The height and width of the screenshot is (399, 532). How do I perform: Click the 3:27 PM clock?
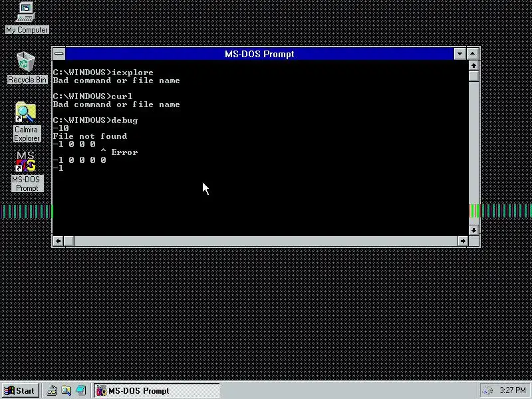[512, 390]
